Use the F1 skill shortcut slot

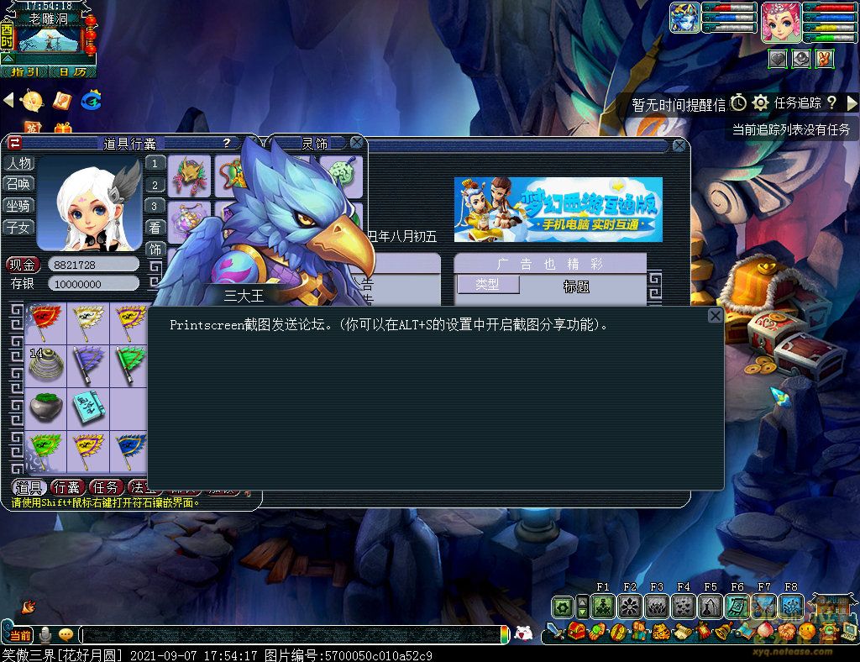tap(603, 607)
